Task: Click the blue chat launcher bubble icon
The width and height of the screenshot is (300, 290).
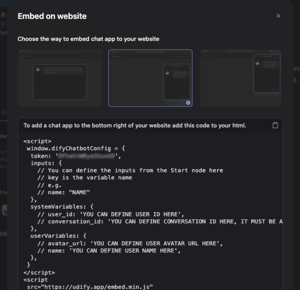Action: coord(188,103)
